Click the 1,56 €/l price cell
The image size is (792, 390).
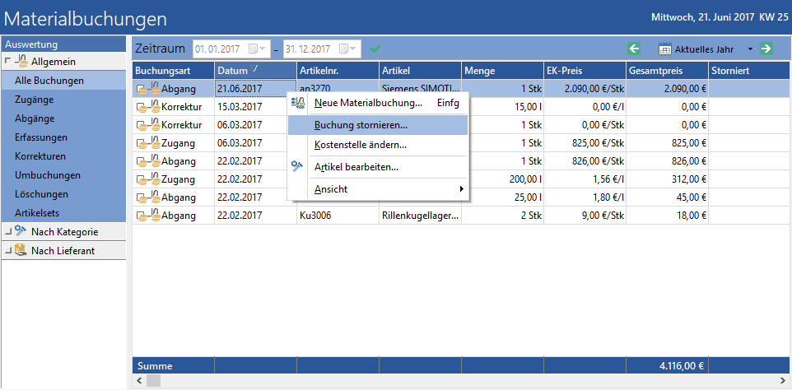[x=585, y=179]
